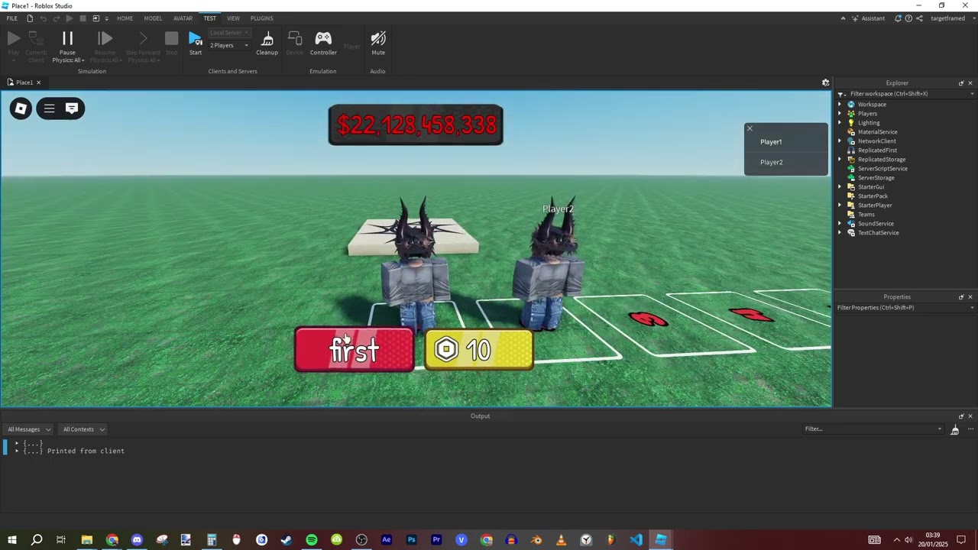Open the Assistant panel
The width and height of the screenshot is (978, 550).
click(867, 18)
